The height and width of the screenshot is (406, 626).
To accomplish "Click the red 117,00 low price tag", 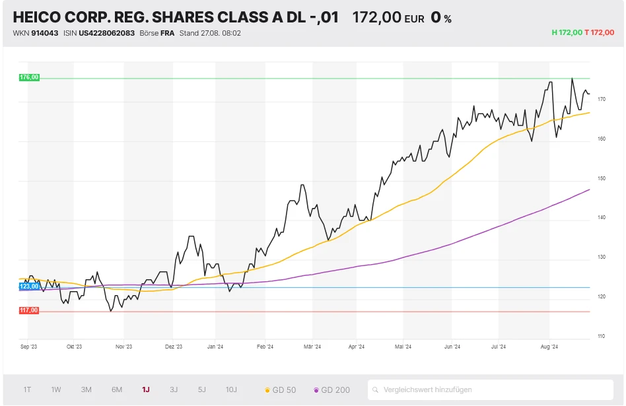I will pos(30,310).
